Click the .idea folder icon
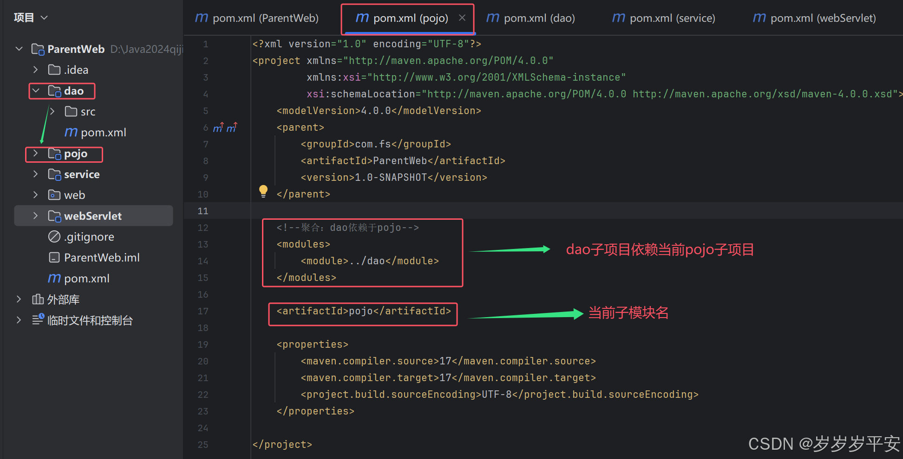 [54, 70]
